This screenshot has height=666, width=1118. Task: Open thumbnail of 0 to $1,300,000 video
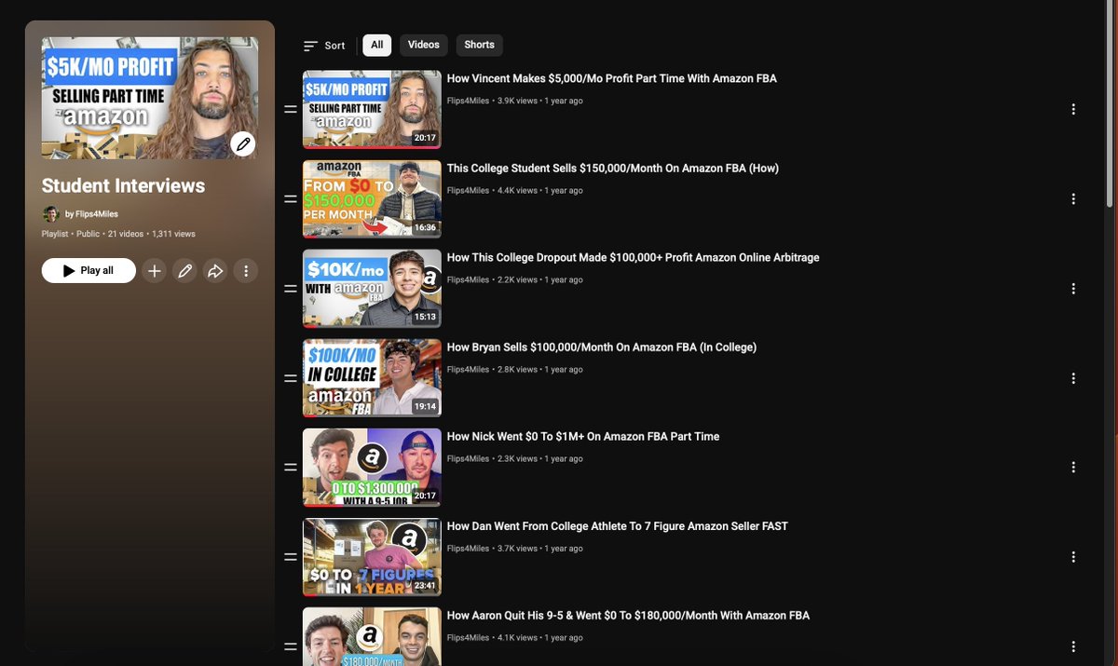[372, 468]
